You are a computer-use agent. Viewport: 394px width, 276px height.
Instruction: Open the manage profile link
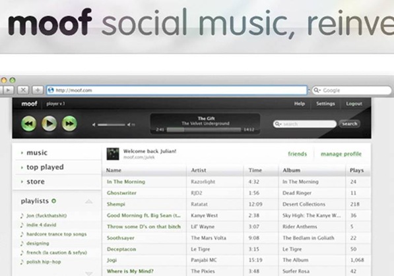point(341,153)
